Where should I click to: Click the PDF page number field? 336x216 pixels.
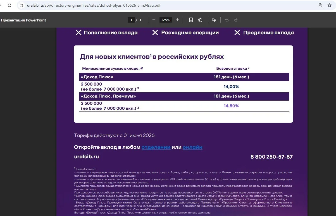click(131, 20)
